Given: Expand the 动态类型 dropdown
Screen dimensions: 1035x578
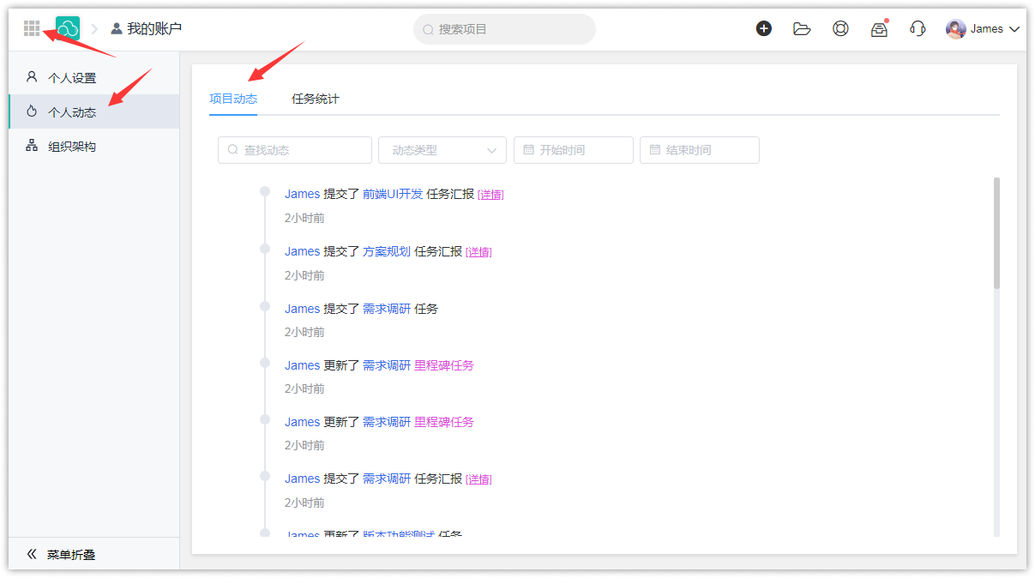Looking at the screenshot, I should tap(442, 150).
